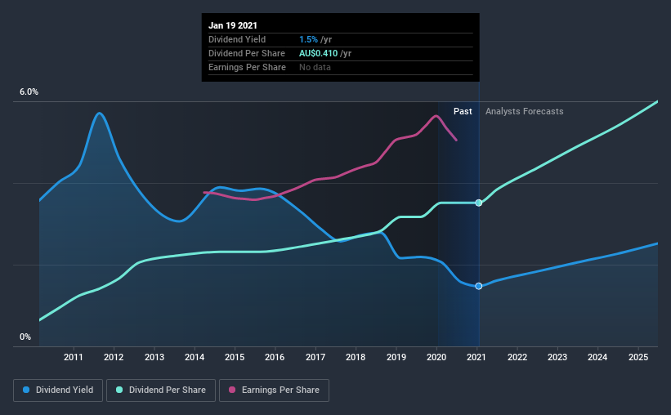The height and width of the screenshot is (415, 671).
Task: Click the 2013 x-axis label
Action: pos(154,357)
